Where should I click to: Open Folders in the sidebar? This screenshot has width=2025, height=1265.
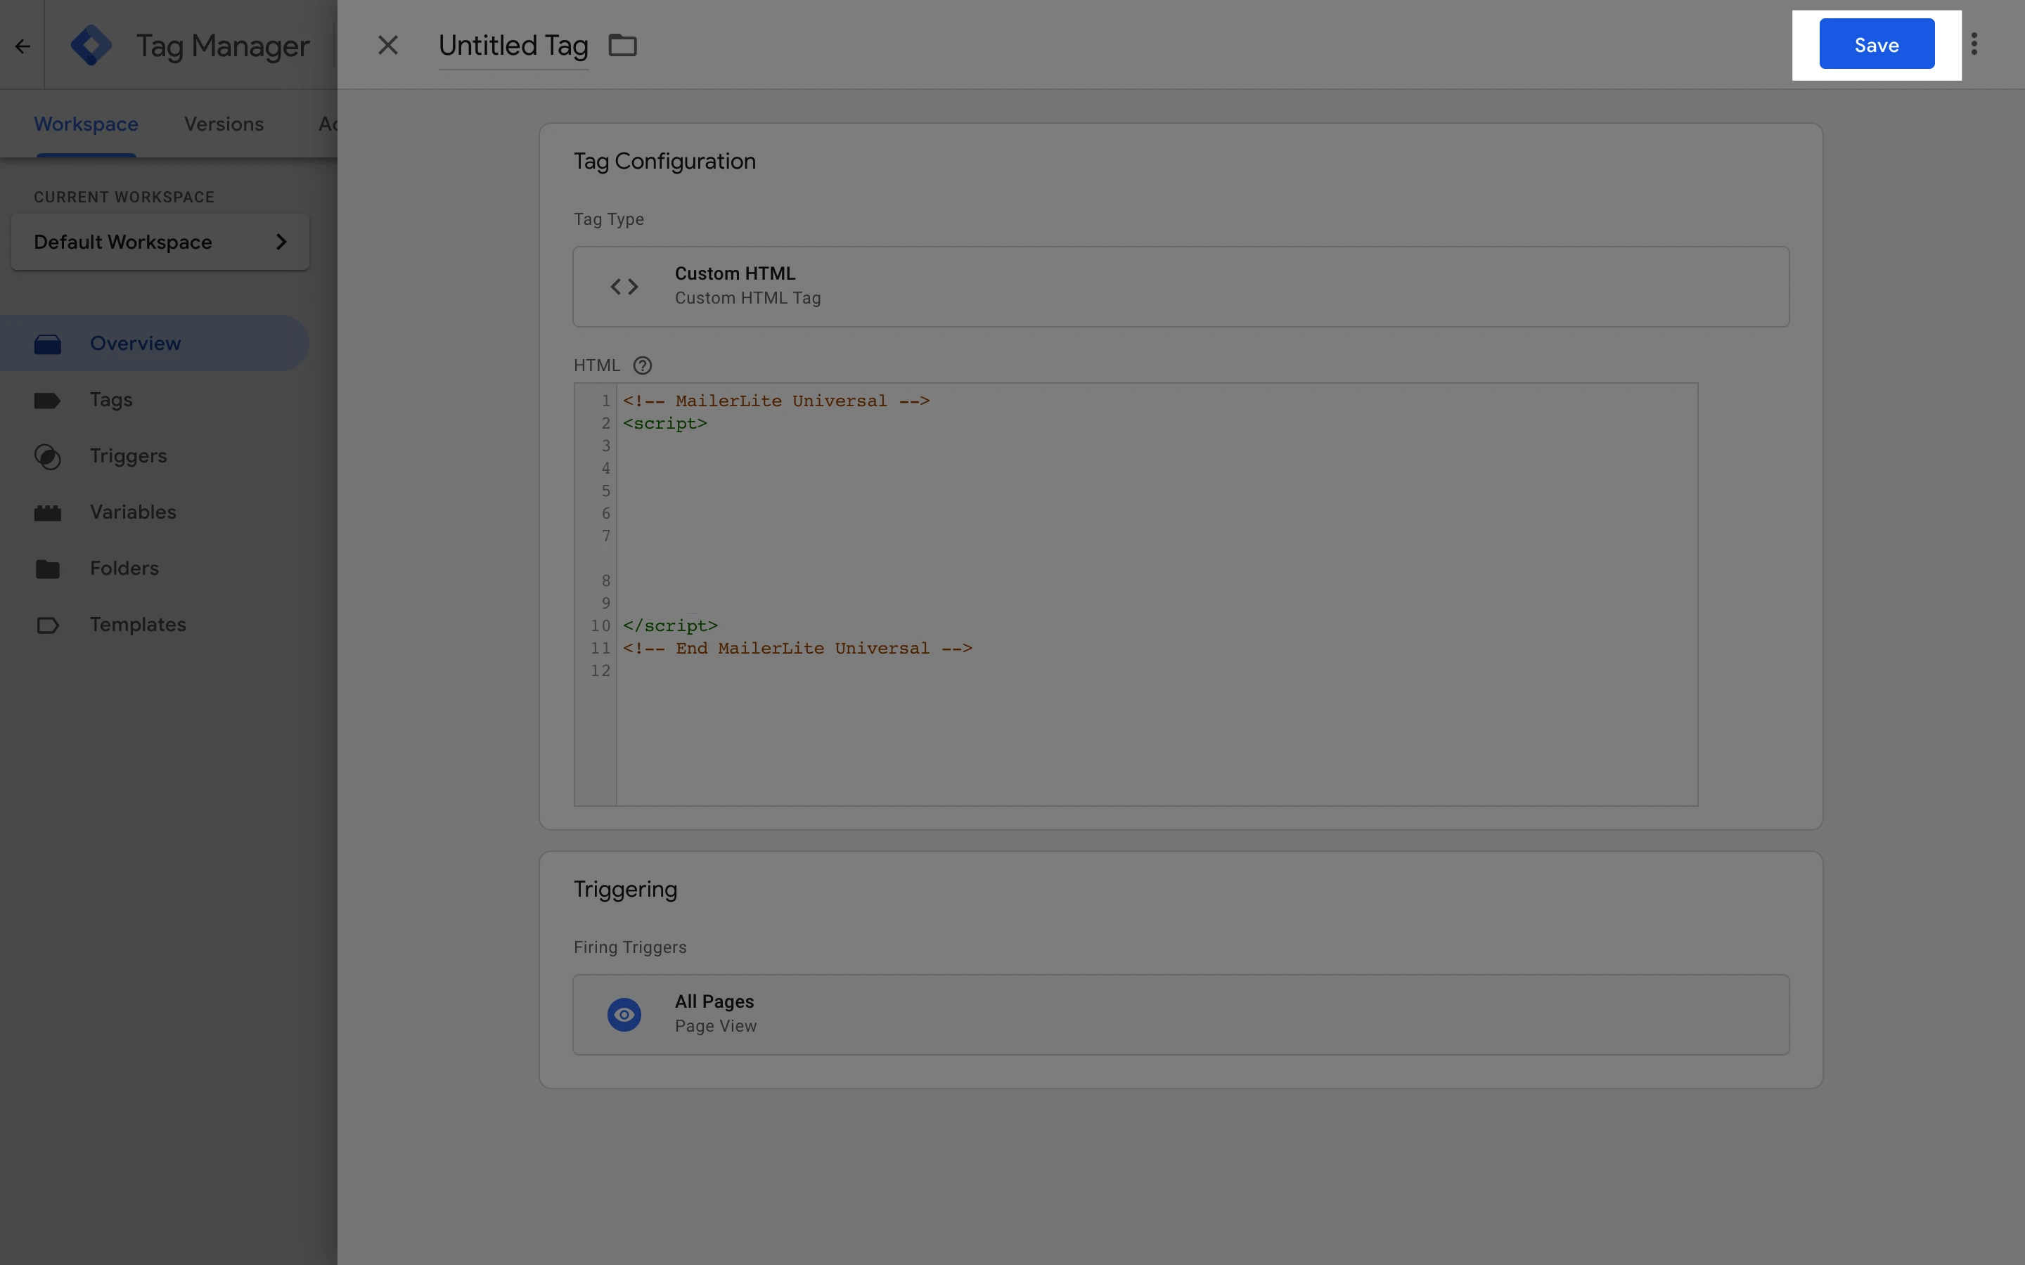click(x=124, y=568)
